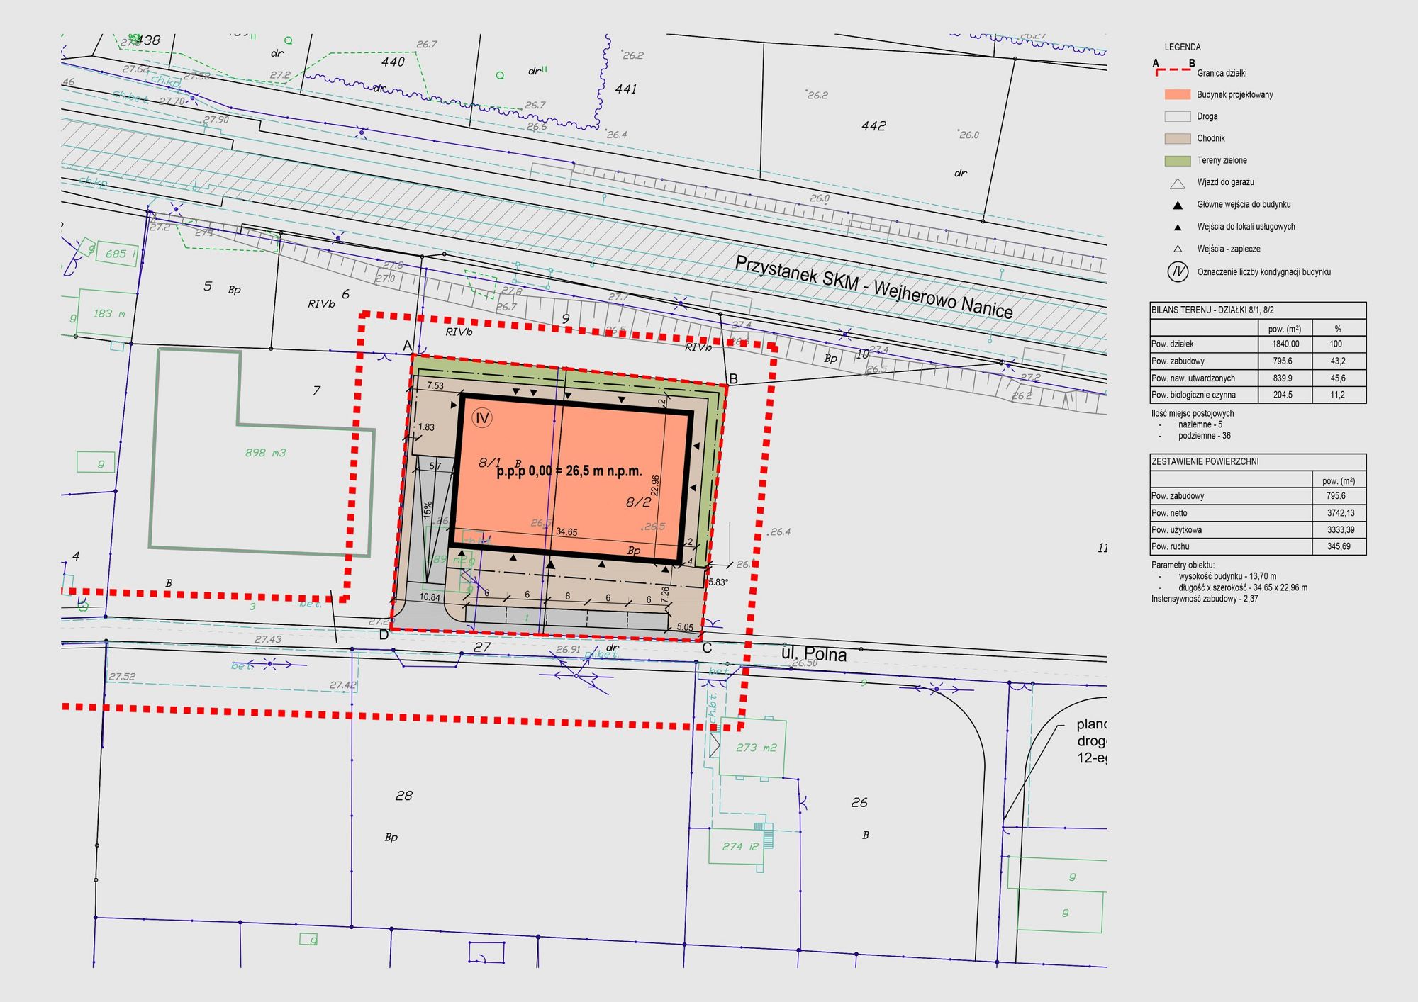Click the '5.05' dimension near corner C
This screenshot has width=1418, height=1002.
point(685,627)
